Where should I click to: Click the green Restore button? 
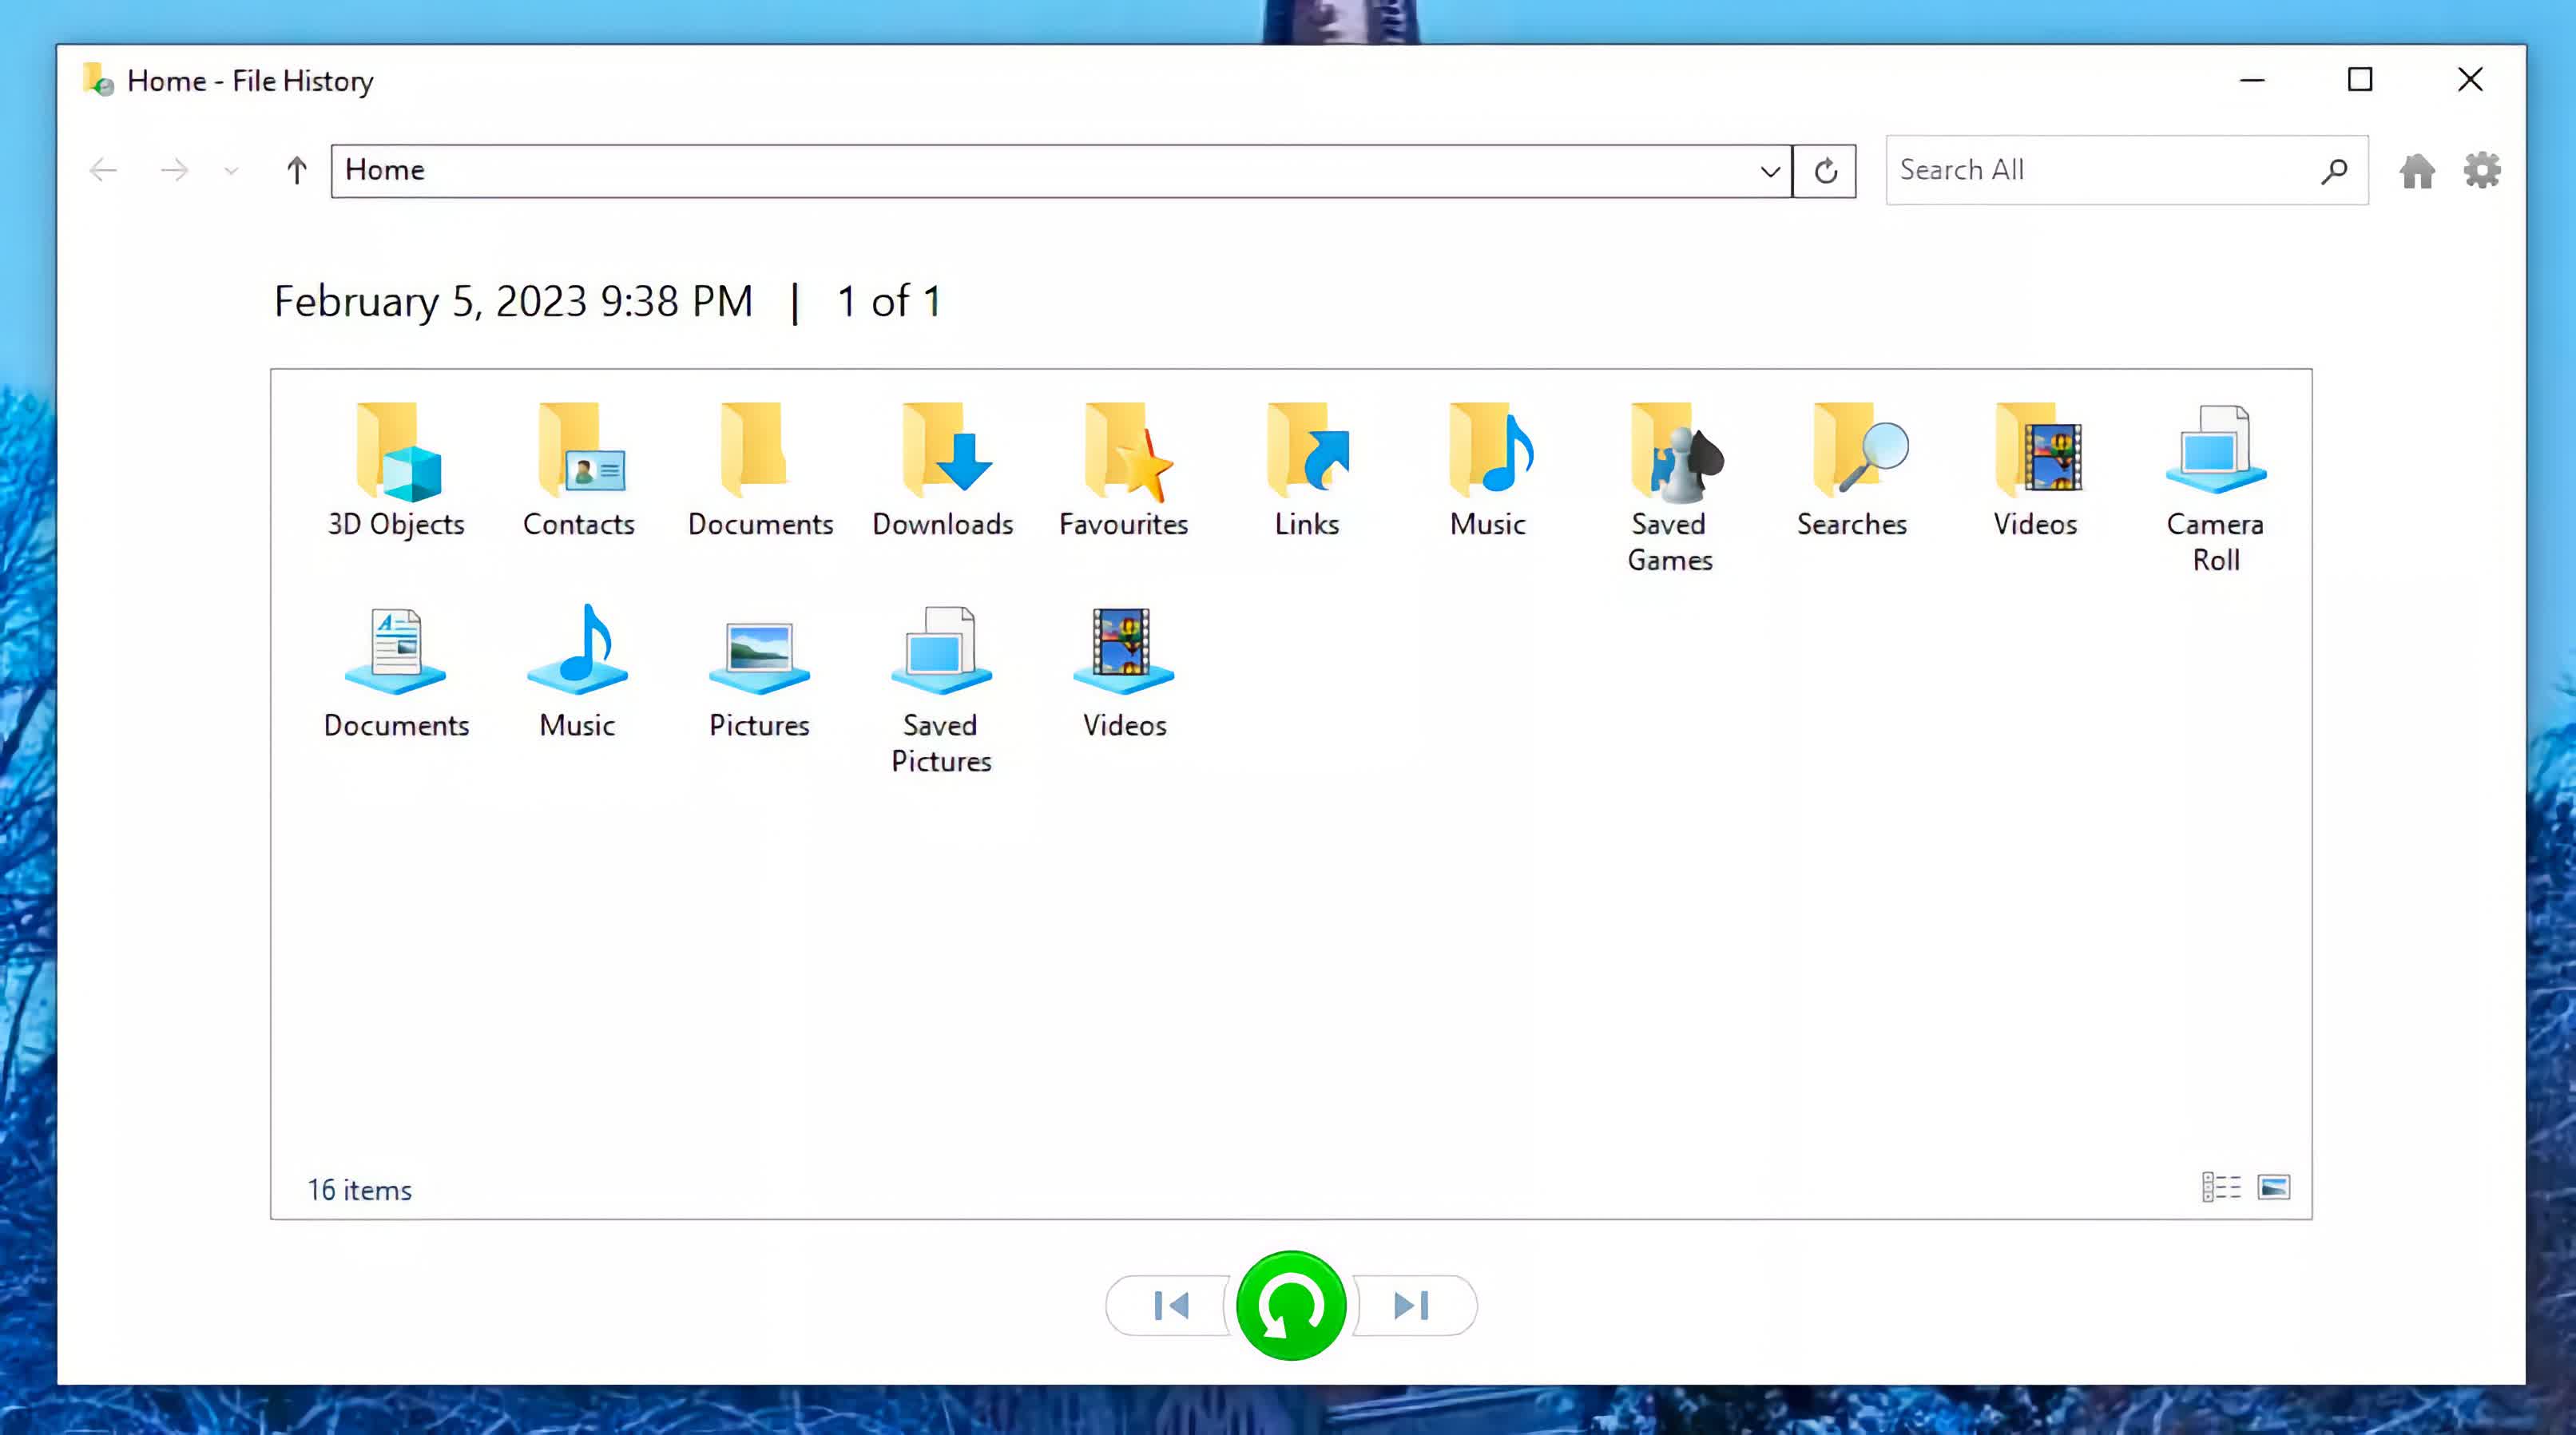pyautogui.click(x=1291, y=1305)
